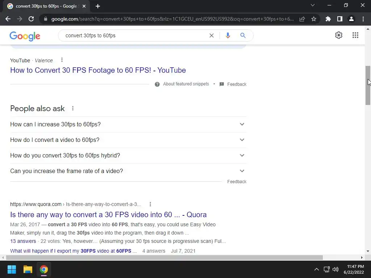Click the magnifier search icon
371x278 pixels.
coord(243,35)
